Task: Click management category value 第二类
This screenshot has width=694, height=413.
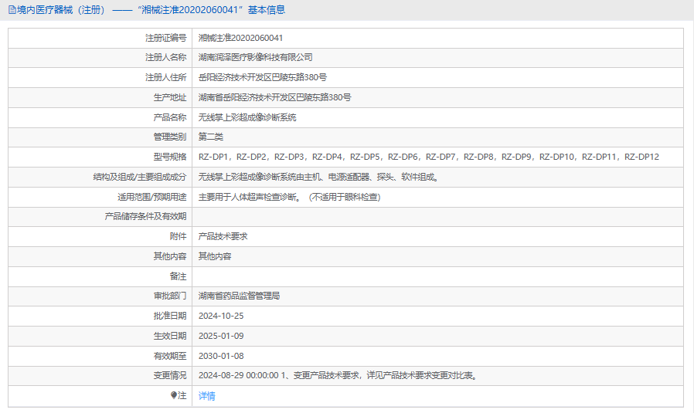Action: [211, 137]
